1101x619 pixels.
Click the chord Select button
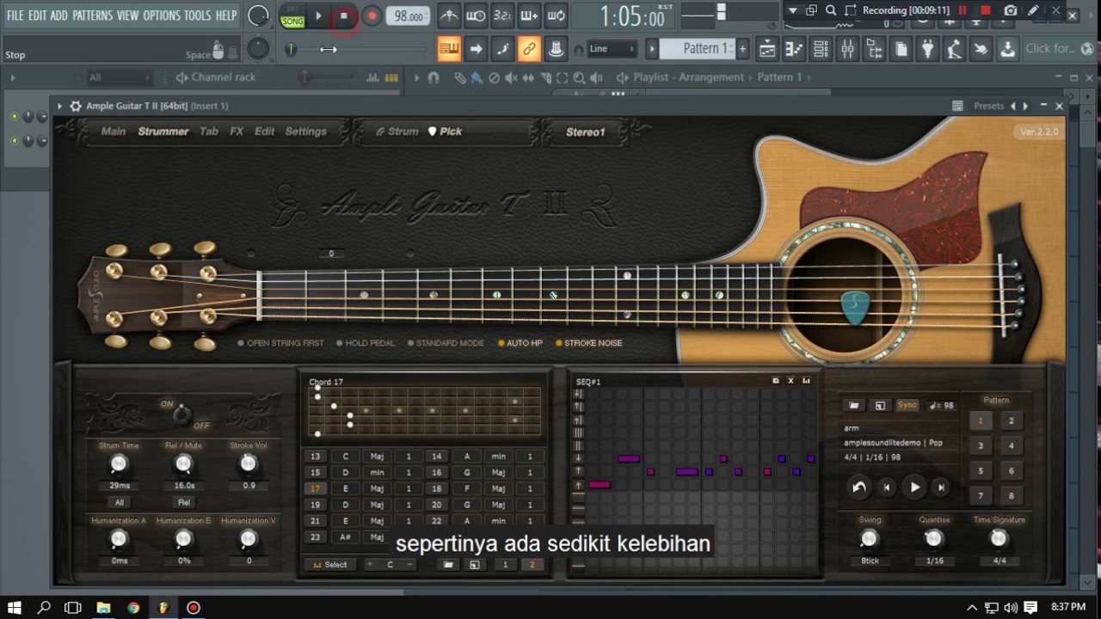point(330,565)
